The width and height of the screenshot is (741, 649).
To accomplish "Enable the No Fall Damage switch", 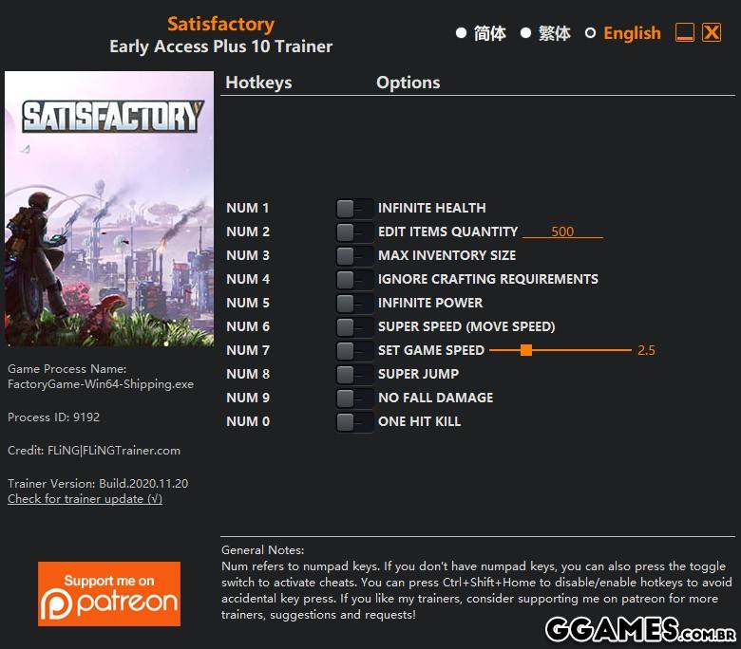I will coord(354,398).
